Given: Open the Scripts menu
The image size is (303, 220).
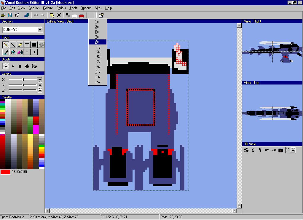Looking at the screenshot, I should point(61,8).
